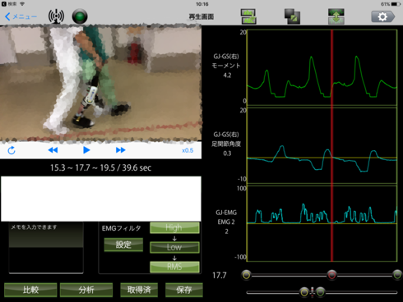This screenshot has width=403, height=302.
Task: Select the white memo text area
Action: (101, 199)
